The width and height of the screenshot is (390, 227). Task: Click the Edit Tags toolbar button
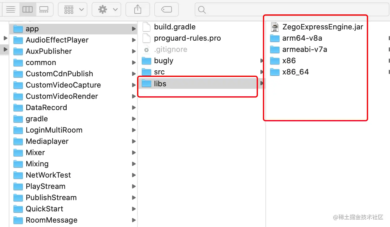point(167,9)
